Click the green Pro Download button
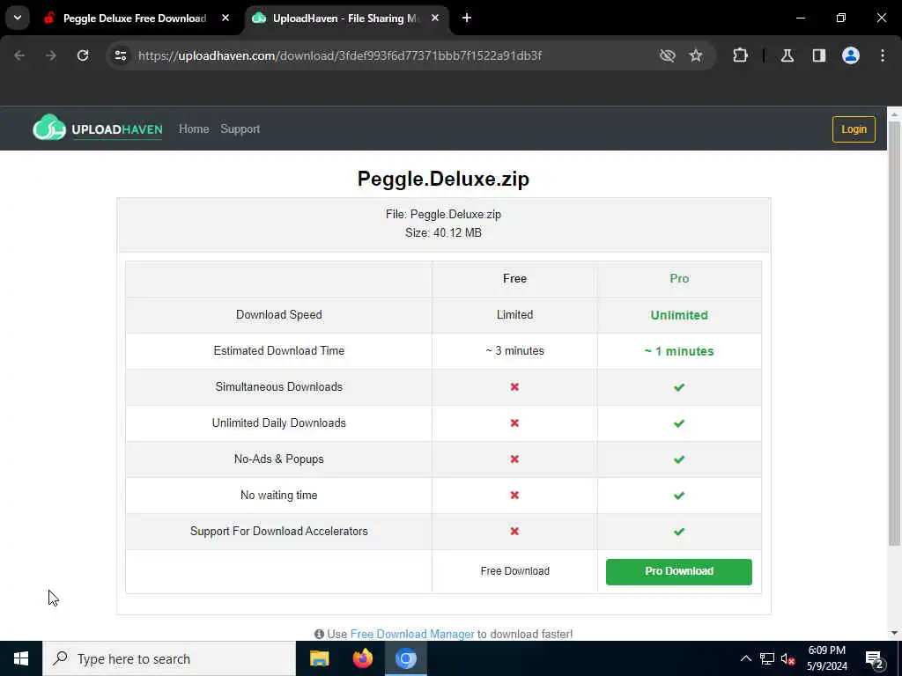902x676 pixels. [x=679, y=571]
